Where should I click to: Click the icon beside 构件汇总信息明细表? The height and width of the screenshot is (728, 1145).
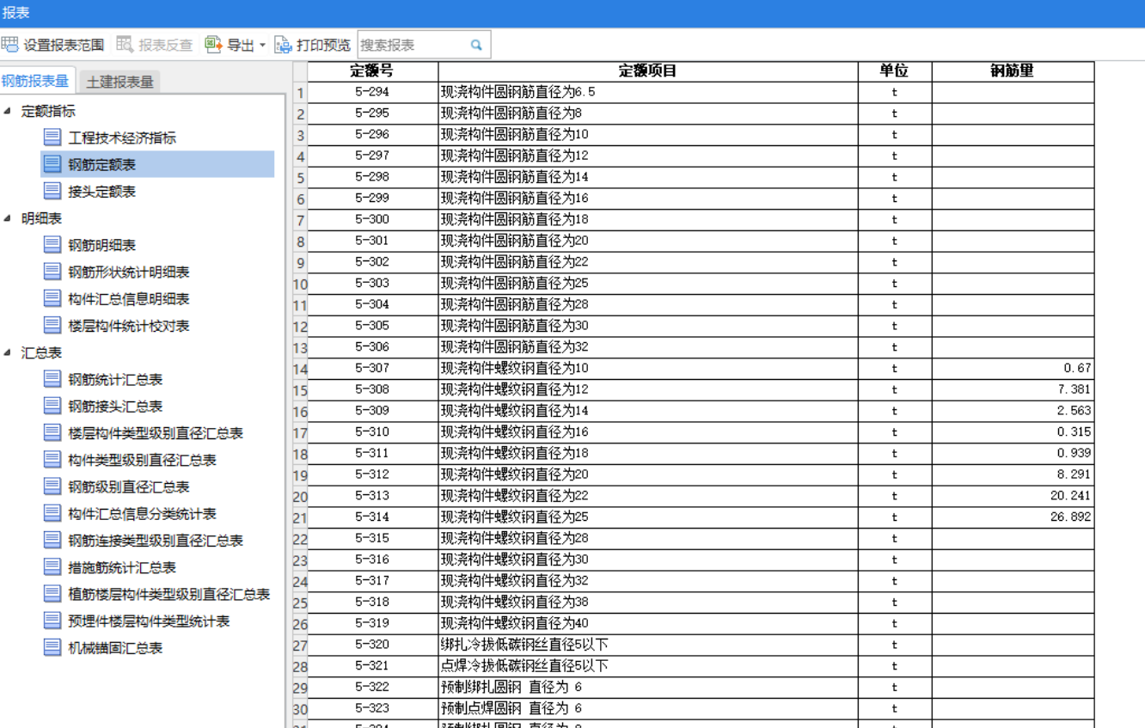[52, 298]
